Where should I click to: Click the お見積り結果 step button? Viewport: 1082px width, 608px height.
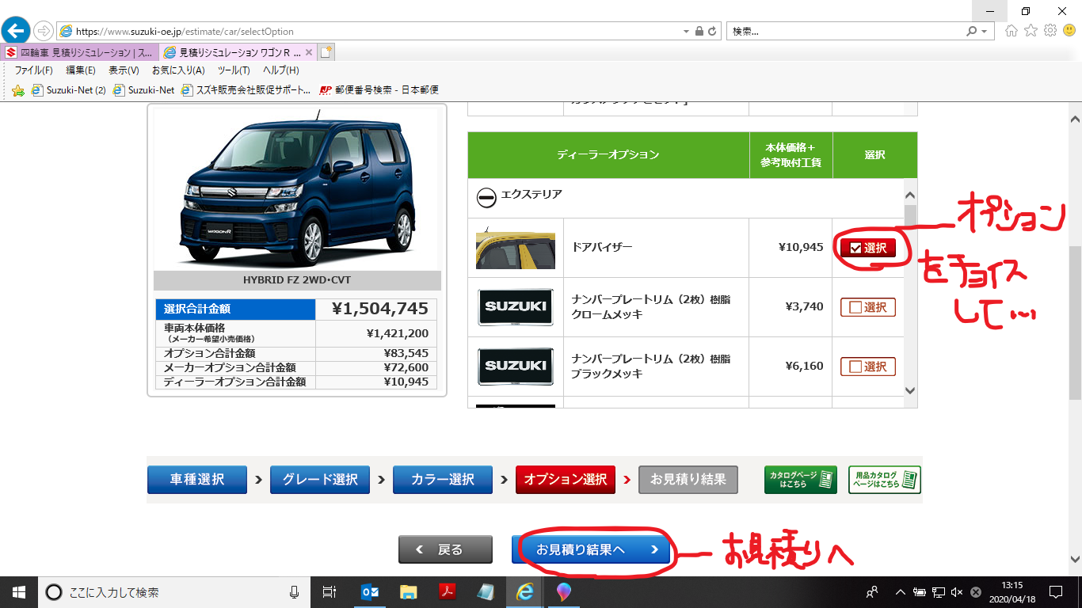coord(688,480)
